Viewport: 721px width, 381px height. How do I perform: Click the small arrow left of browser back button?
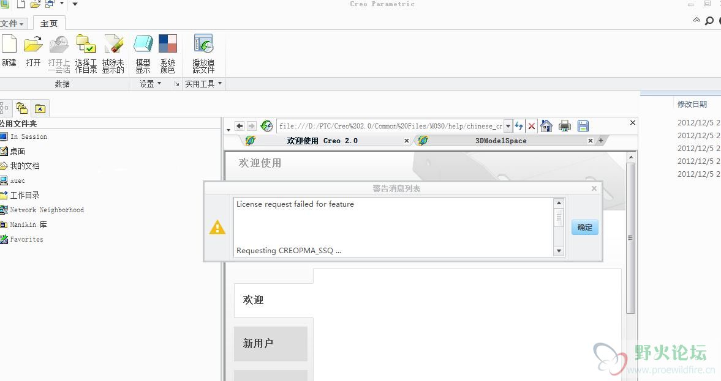pos(228,130)
